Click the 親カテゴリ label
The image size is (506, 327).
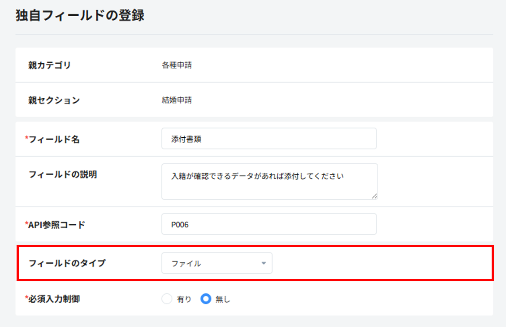[x=49, y=65]
